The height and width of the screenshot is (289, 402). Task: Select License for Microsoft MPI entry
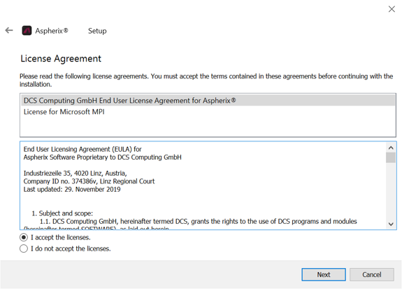click(208, 112)
